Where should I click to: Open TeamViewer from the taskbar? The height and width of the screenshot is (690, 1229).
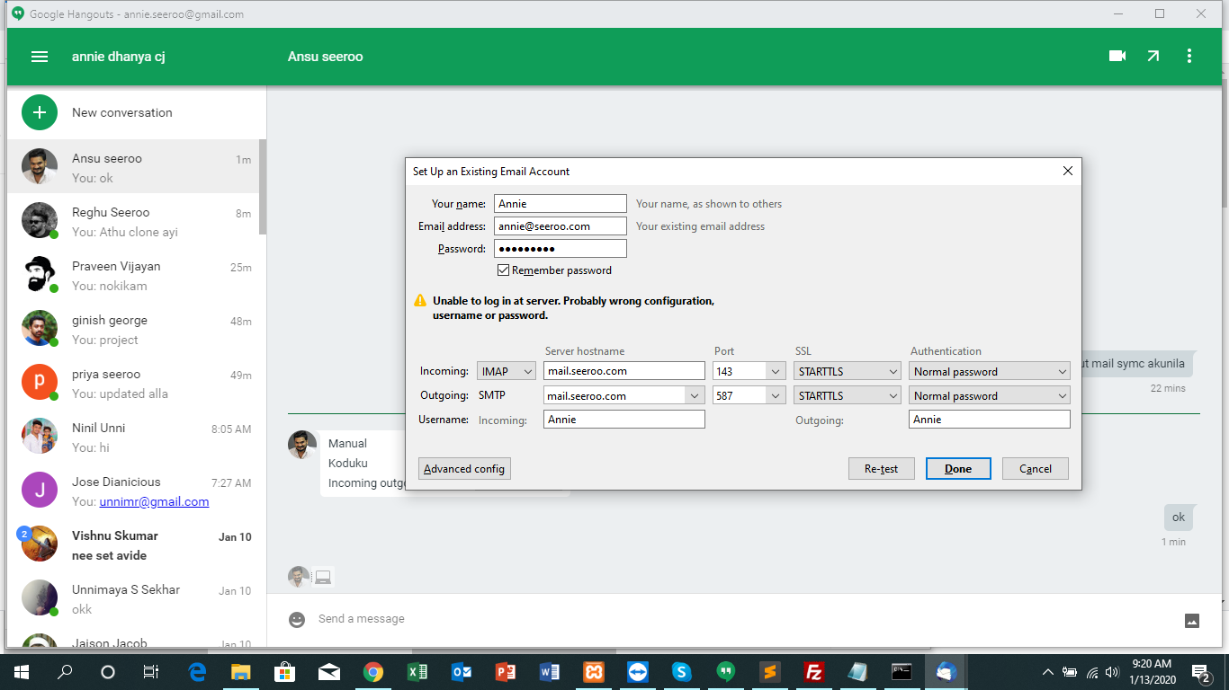[x=638, y=671]
